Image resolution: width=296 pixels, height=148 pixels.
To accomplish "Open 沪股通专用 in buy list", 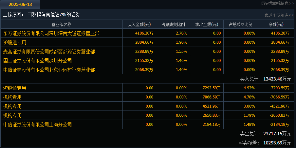I will click(15, 42).
